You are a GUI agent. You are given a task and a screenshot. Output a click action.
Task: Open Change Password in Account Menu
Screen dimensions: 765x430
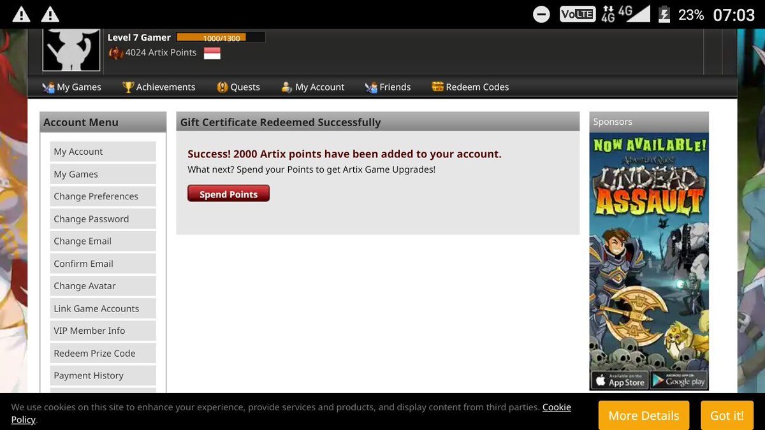click(x=103, y=219)
